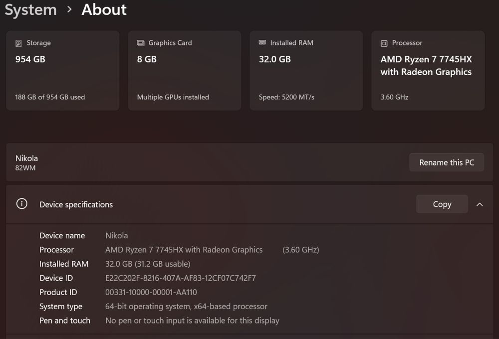Select the Device ID value E22C202F-8216-407A
This screenshot has width=499, height=339.
[x=181, y=278]
